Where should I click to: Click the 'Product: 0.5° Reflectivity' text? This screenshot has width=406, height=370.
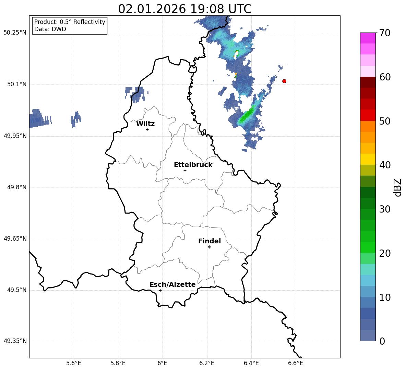click(70, 22)
